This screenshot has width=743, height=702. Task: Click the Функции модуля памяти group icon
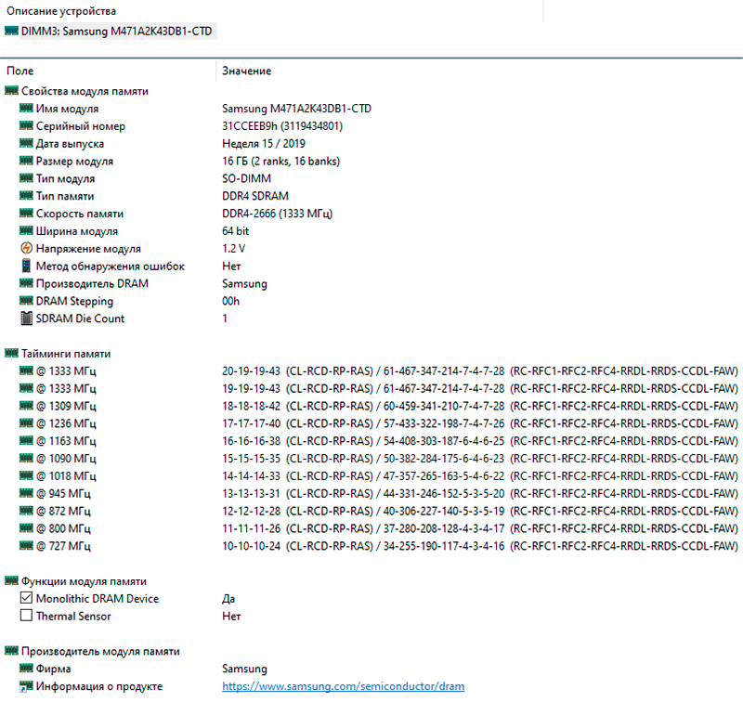[x=11, y=580]
